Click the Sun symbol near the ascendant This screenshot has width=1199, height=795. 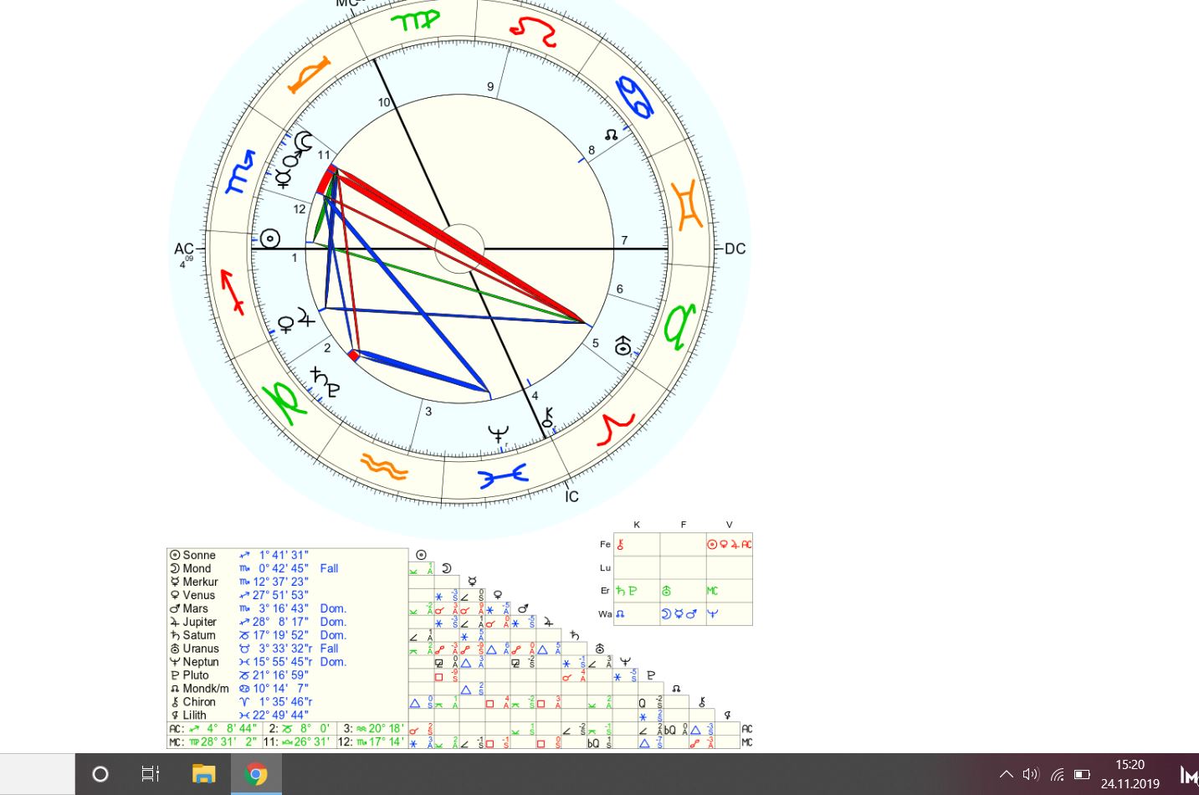pos(269,239)
